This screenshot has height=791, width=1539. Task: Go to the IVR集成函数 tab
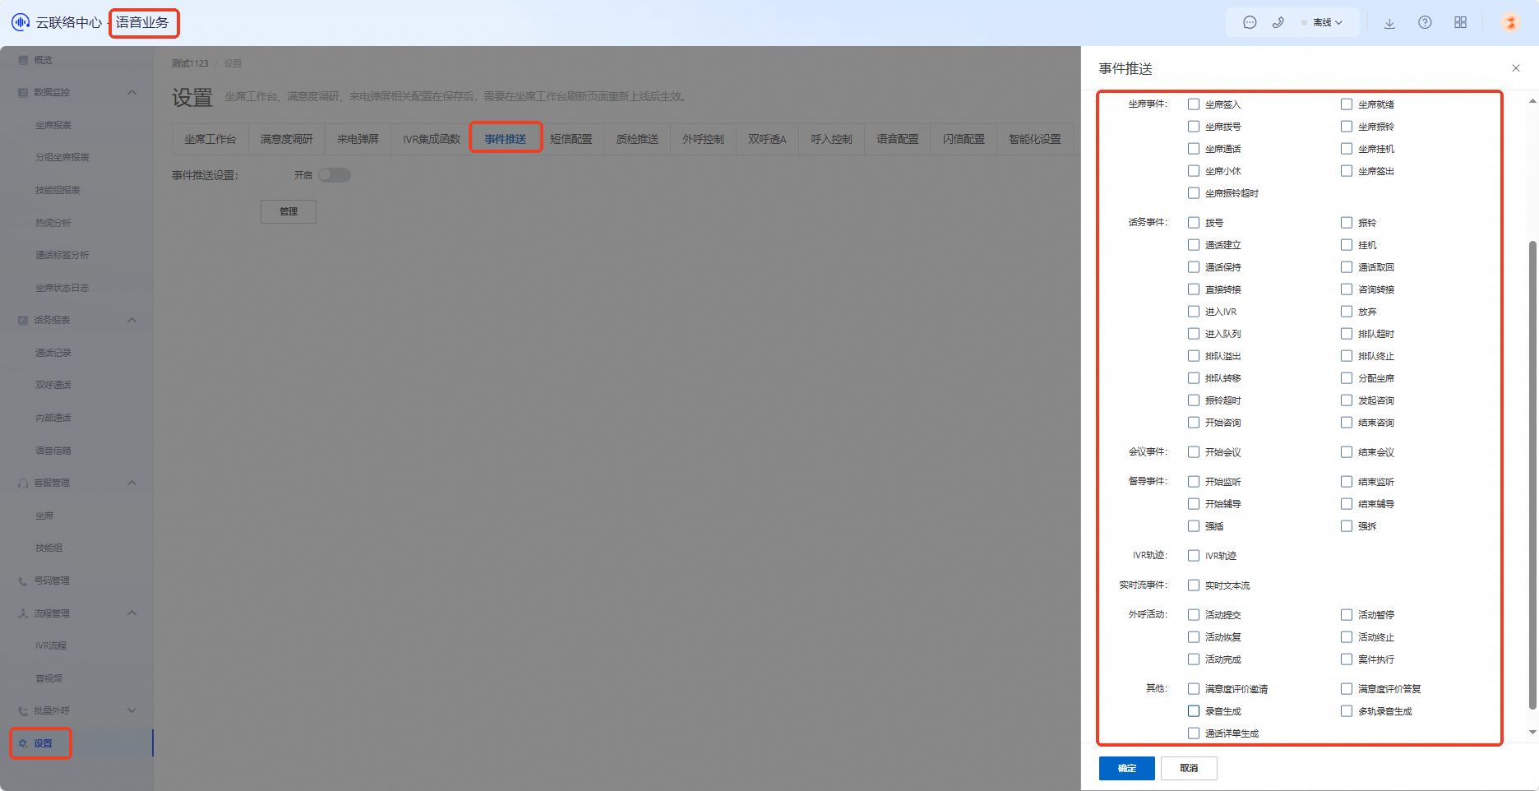432,139
